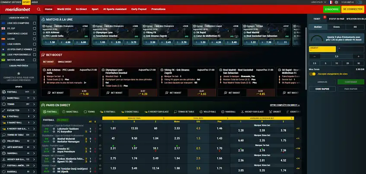Open the World 2026 menu
This screenshot has width=366, height=174.
click(x=64, y=9)
